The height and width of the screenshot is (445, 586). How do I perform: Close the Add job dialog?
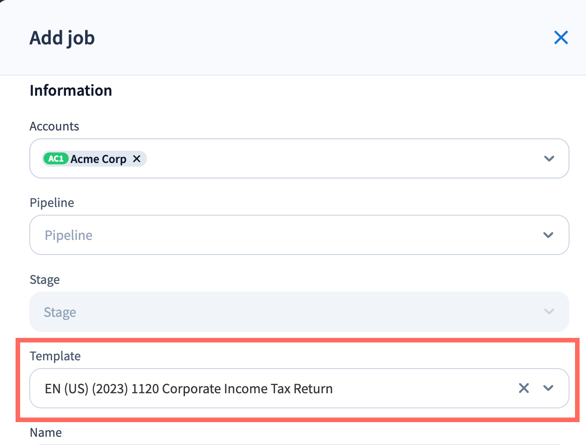[x=561, y=38]
